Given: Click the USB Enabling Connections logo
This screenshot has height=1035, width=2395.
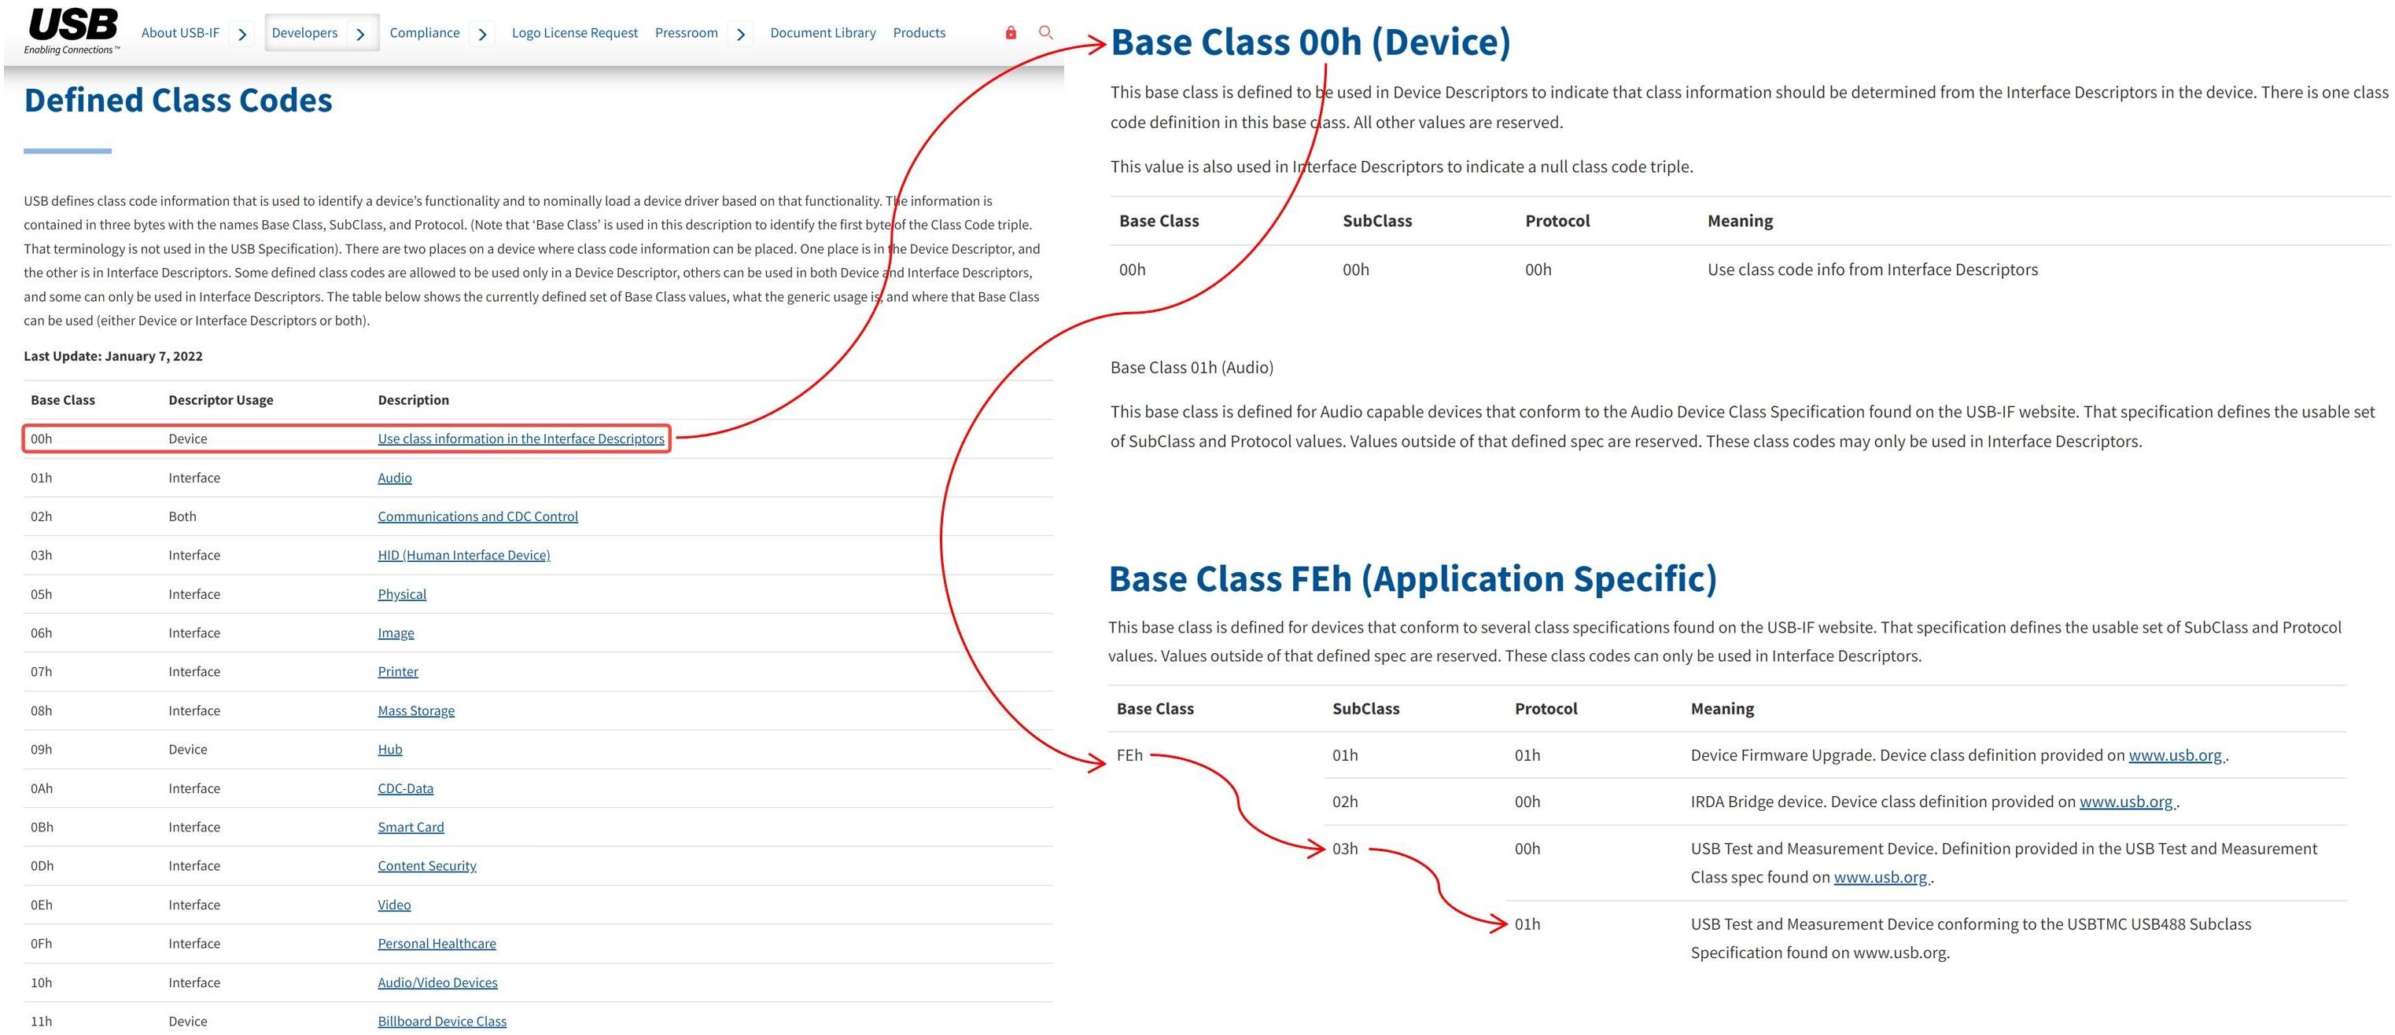Looking at the screenshot, I should [x=72, y=31].
